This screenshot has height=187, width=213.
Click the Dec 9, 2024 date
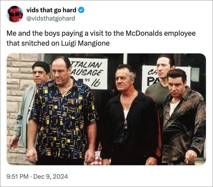pos(51,176)
